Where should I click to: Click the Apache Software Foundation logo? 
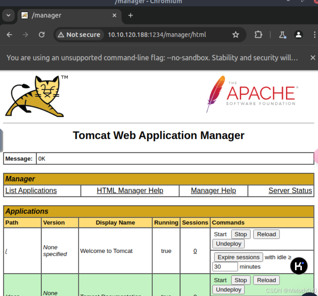coord(252,94)
